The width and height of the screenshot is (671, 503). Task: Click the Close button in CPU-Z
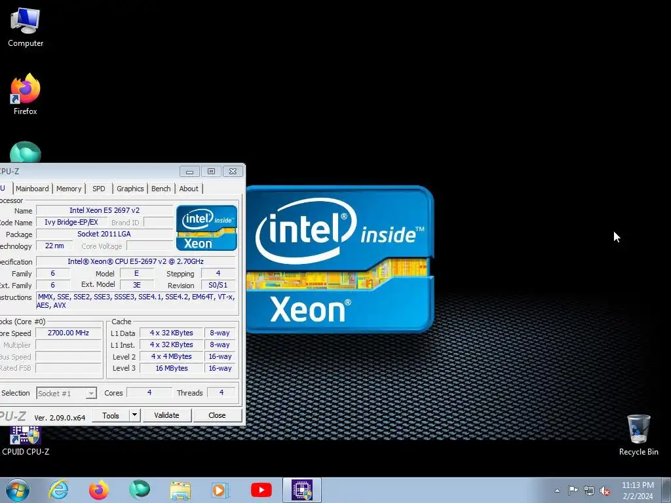tap(217, 415)
